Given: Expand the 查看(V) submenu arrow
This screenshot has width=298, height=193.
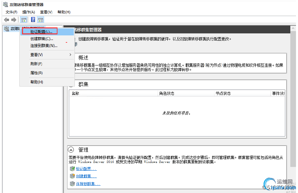Looking at the screenshot, I should click(70, 55).
